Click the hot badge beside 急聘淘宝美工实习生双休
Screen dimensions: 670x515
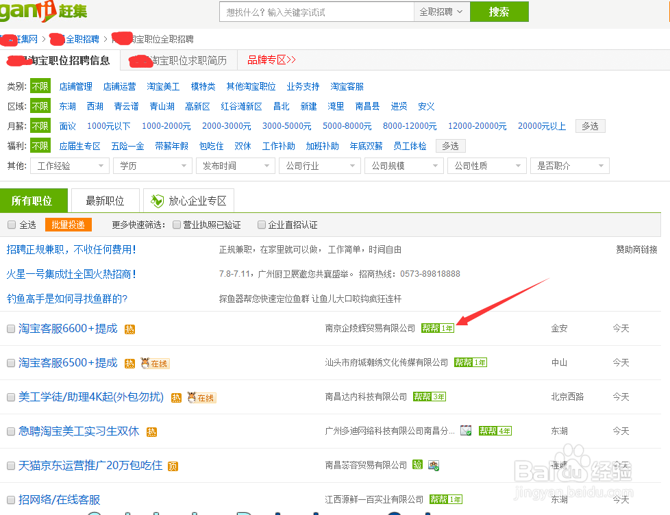[x=151, y=432]
